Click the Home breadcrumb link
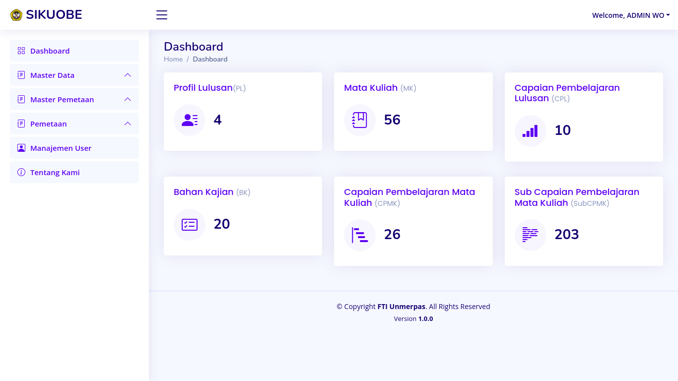This screenshot has height=381, width=678. 173,59
